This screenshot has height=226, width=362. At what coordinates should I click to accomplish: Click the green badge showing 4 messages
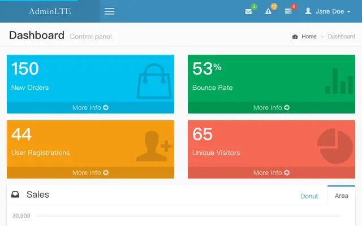coord(254,6)
